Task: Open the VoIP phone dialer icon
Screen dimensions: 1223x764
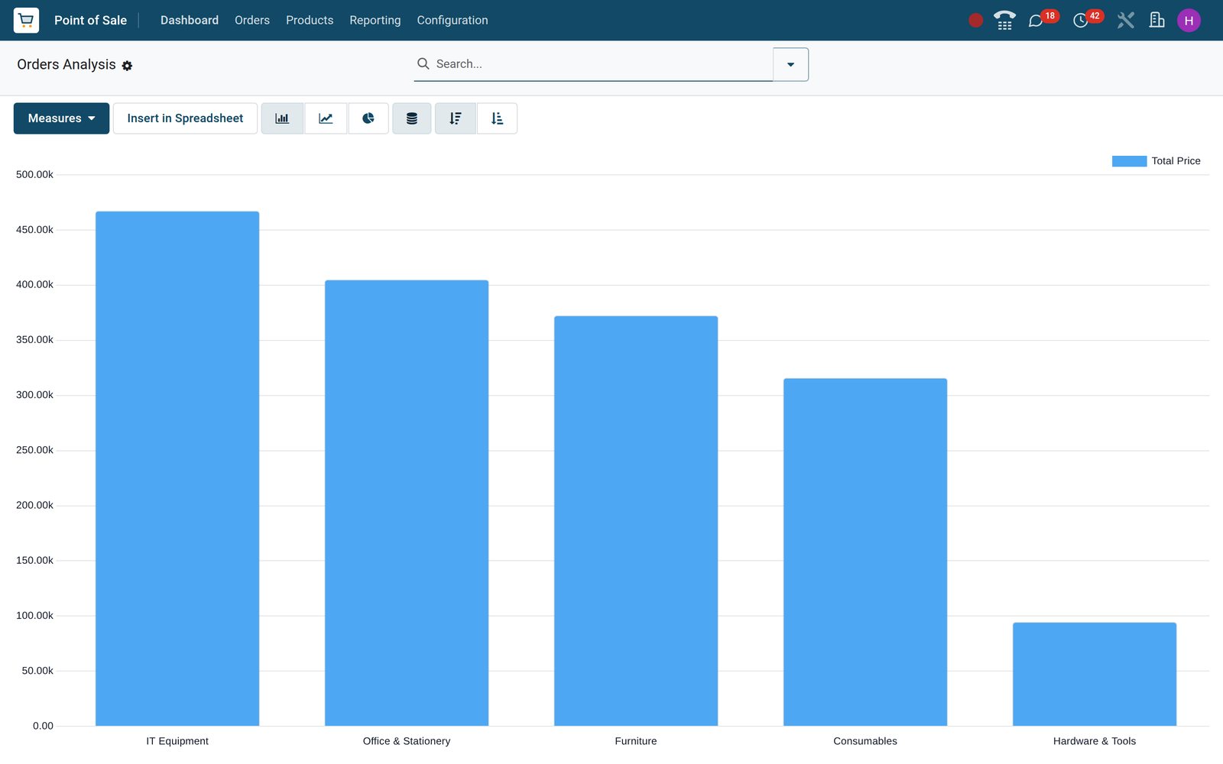Action: (1004, 20)
